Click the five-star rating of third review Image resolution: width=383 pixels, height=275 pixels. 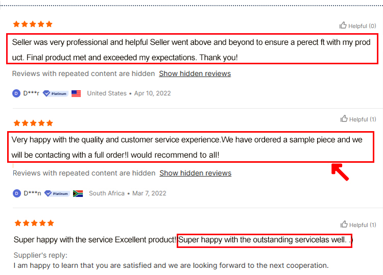coord(34,223)
